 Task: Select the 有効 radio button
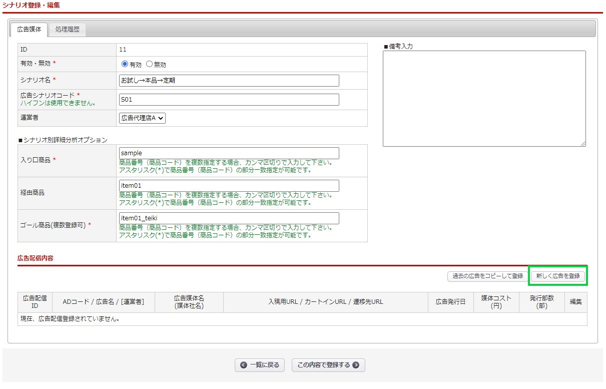(x=125, y=64)
